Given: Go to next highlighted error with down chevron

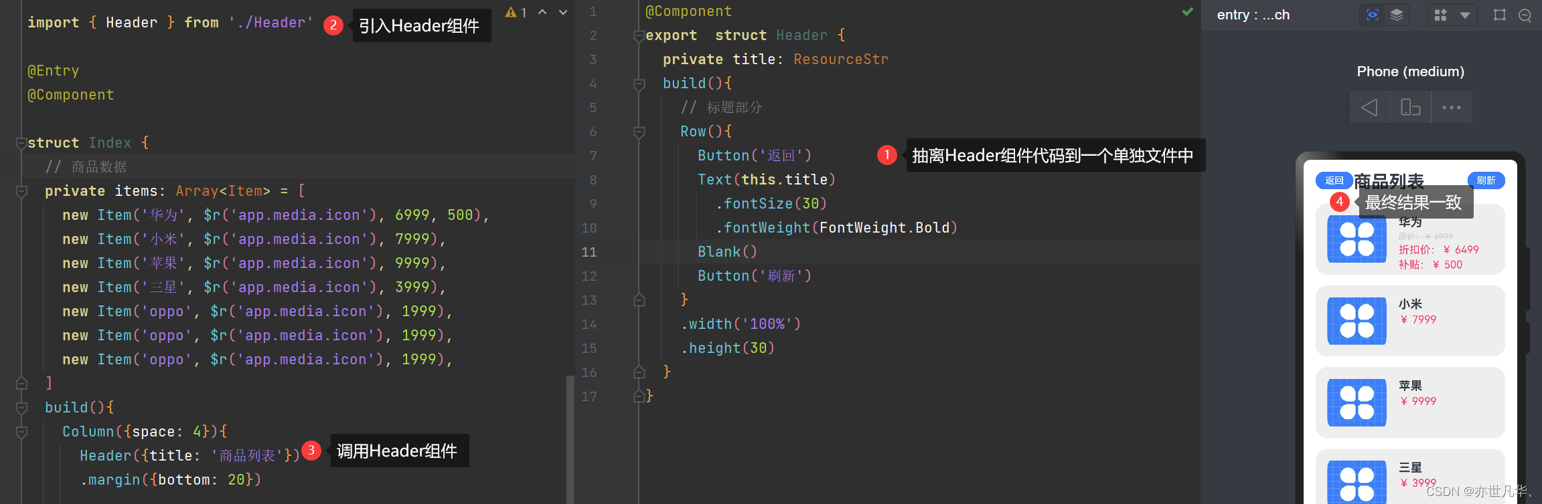Looking at the screenshot, I should [x=563, y=12].
